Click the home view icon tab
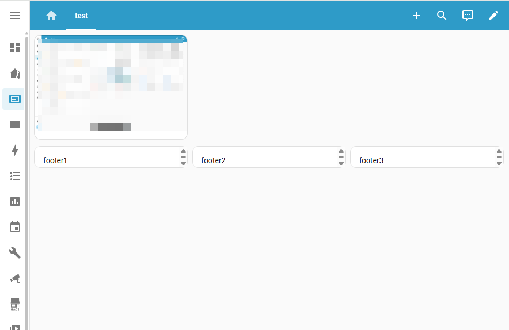The image size is (509, 330). point(51,16)
